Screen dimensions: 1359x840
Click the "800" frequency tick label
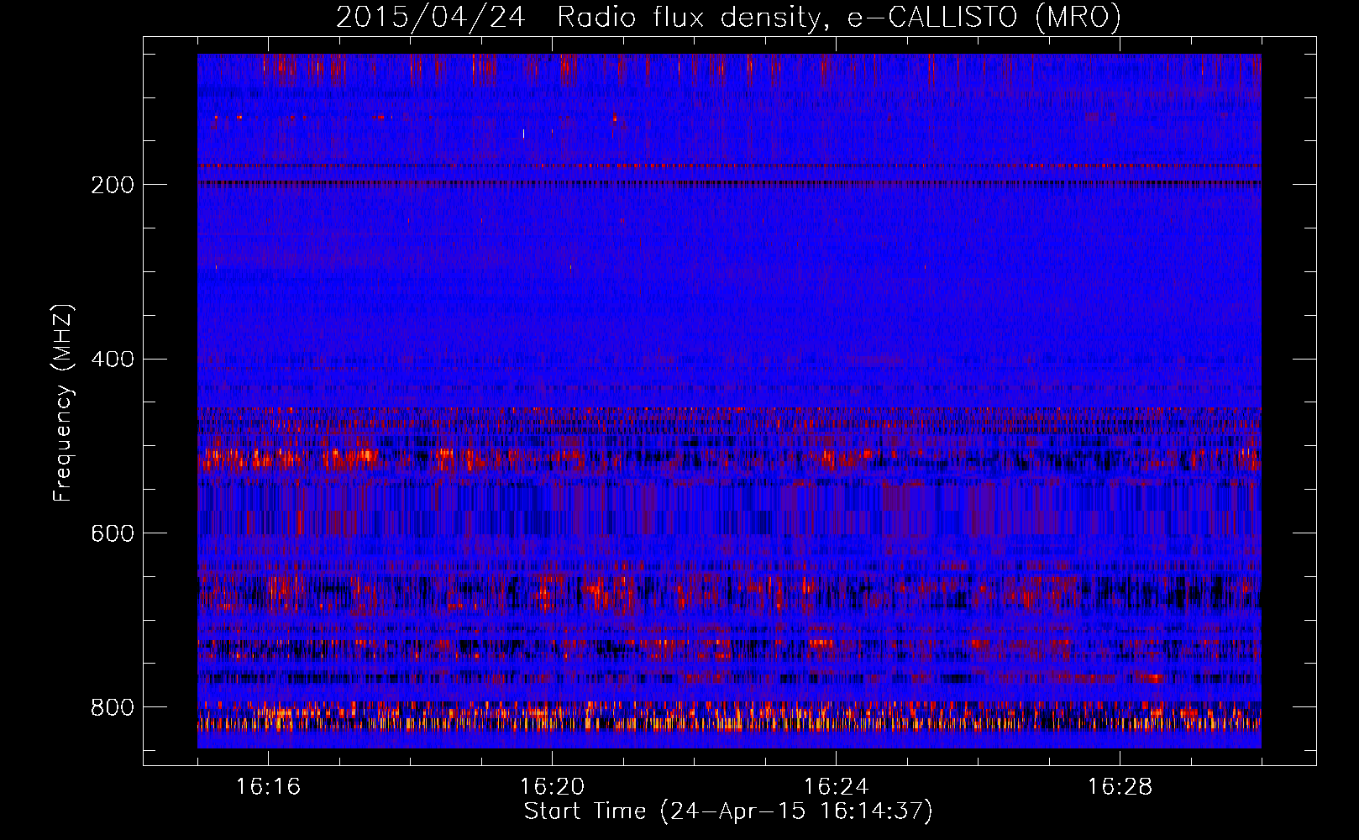click(113, 707)
